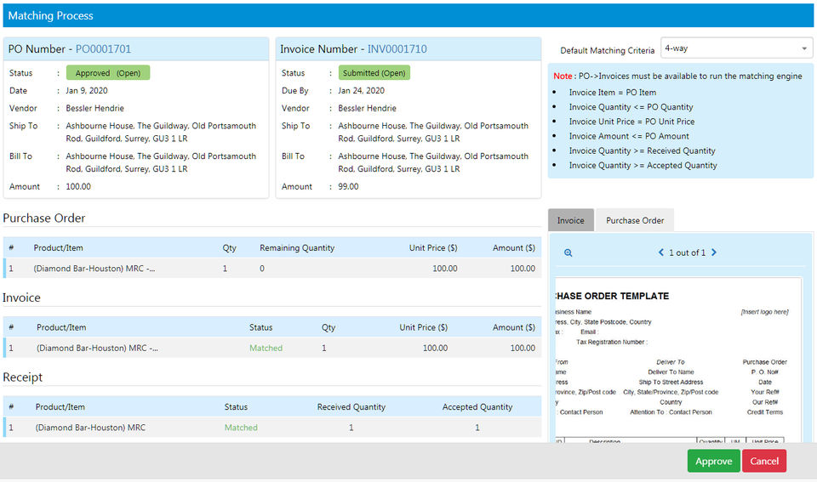Image resolution: width=817 pixels, height=482 pixels.
Task: Click the PO vendor name Bessler Hendrie
Action: 94,108
